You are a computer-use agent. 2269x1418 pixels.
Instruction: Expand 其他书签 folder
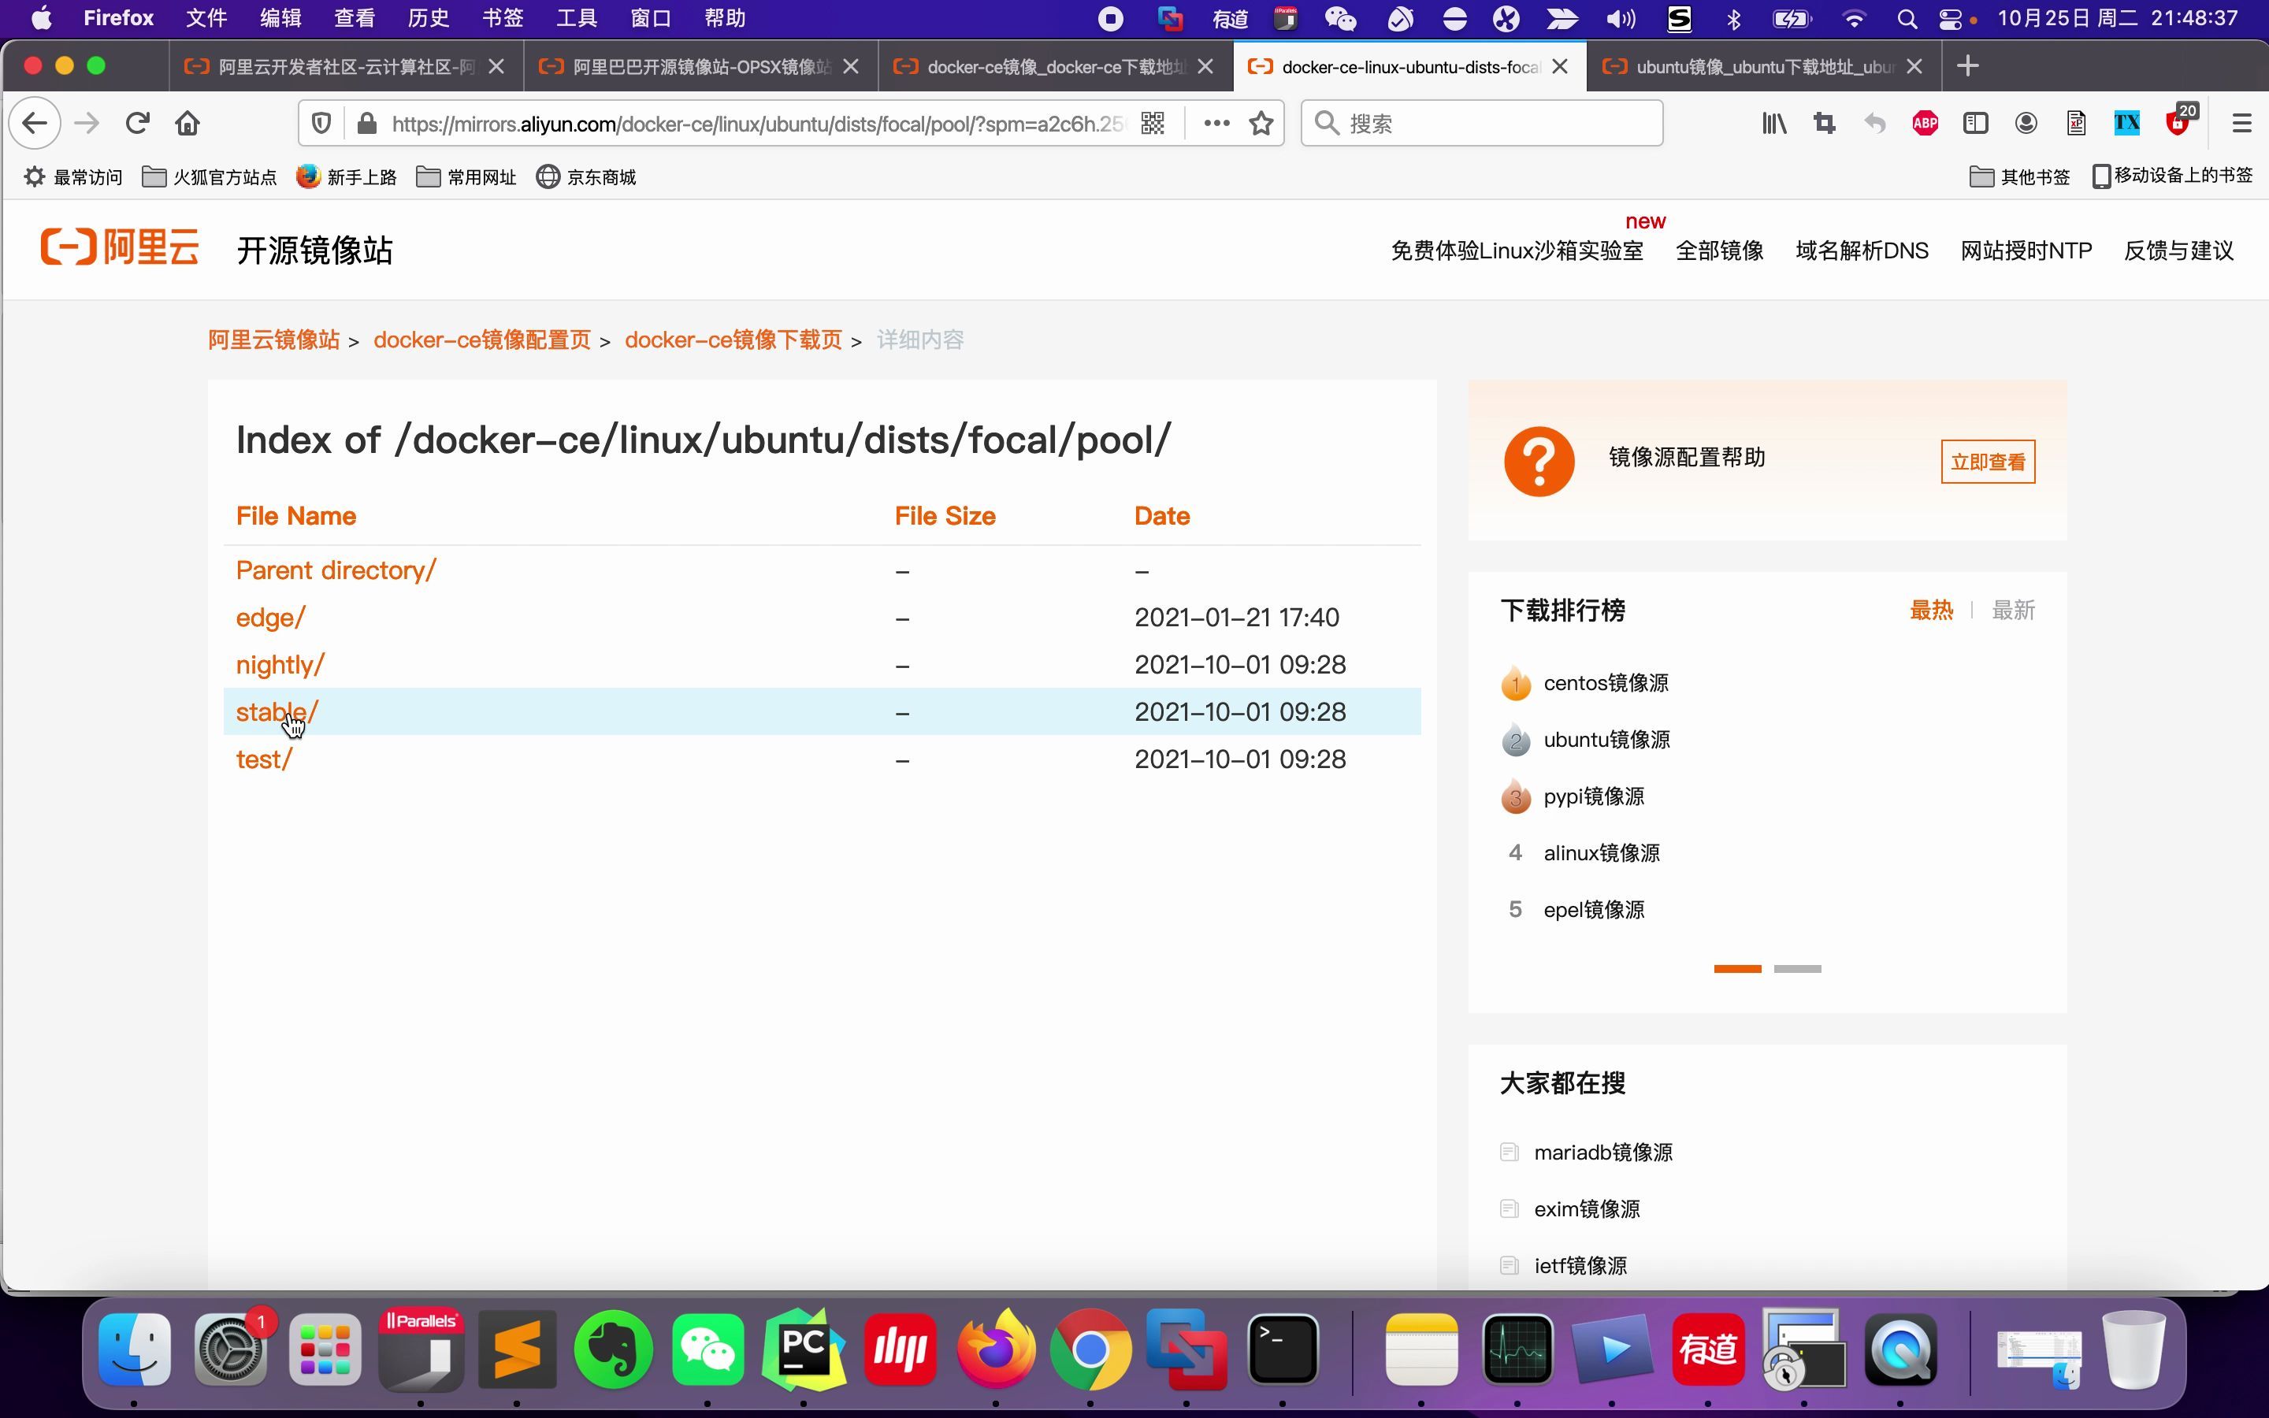pos(2019,176)
